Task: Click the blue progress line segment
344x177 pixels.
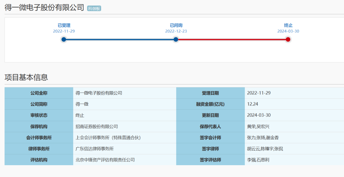Action: click(x=119, y=40)
